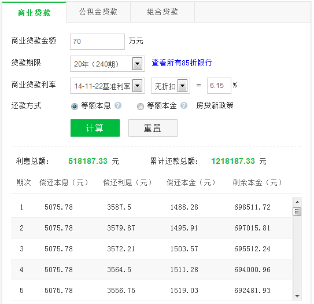Screen dimensions: 314x304
Task: Follow the 查看所有85折银行 link
Action: point(182,63)
